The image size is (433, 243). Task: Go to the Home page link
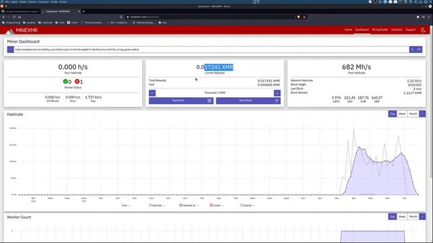pos(348,30)
